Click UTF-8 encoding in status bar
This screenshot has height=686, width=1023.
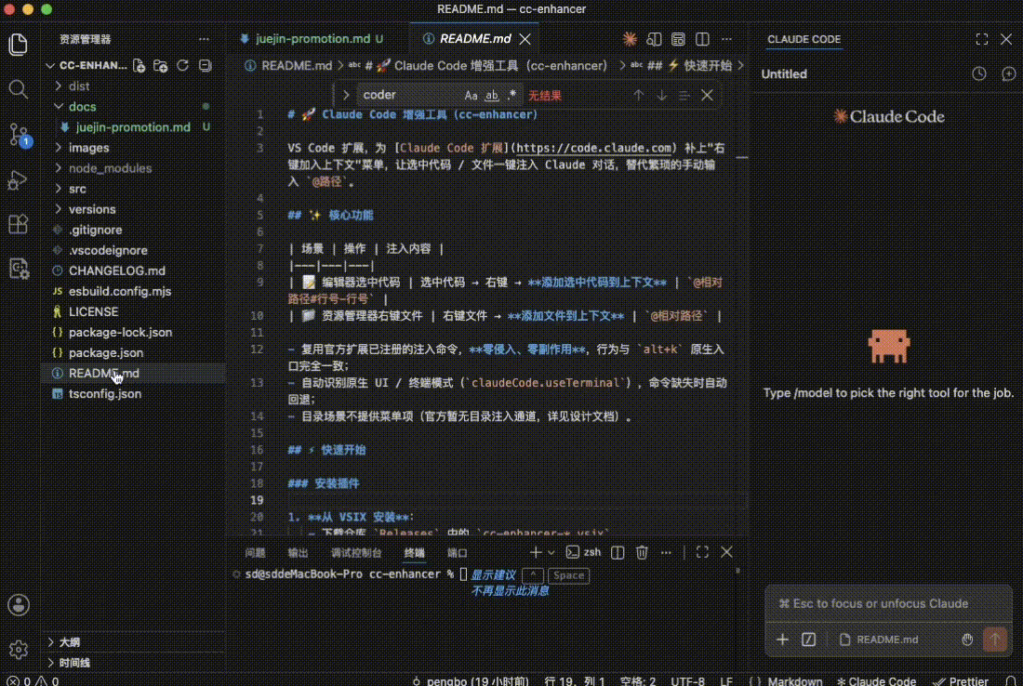tap(687, 680)
